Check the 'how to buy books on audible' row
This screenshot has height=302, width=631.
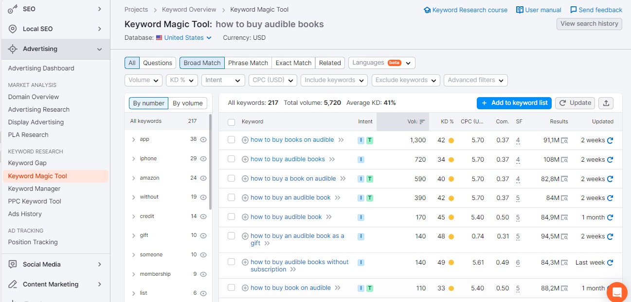pos(231,140)
